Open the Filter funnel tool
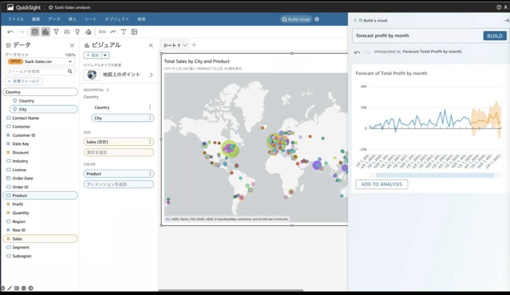Image resolution: width=510 pixels, height=295 pixels. pyautogui.click(x=56, y=32)
